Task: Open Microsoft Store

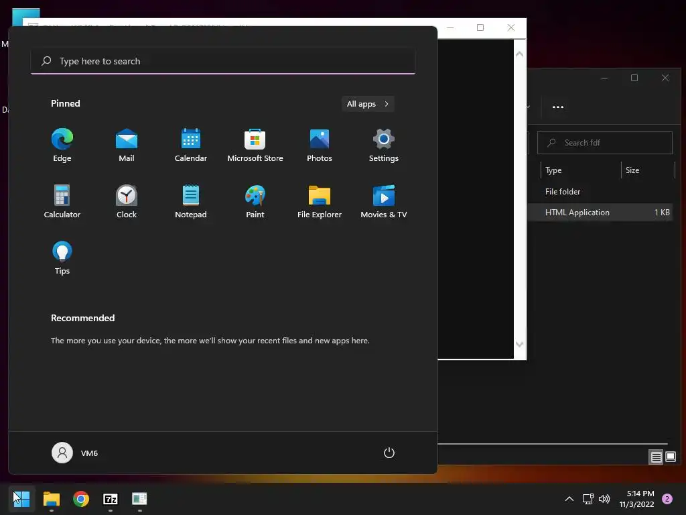Action: coord(255,146)
